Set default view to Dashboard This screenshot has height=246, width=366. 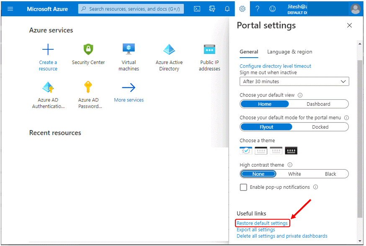[x=318, y=104]
